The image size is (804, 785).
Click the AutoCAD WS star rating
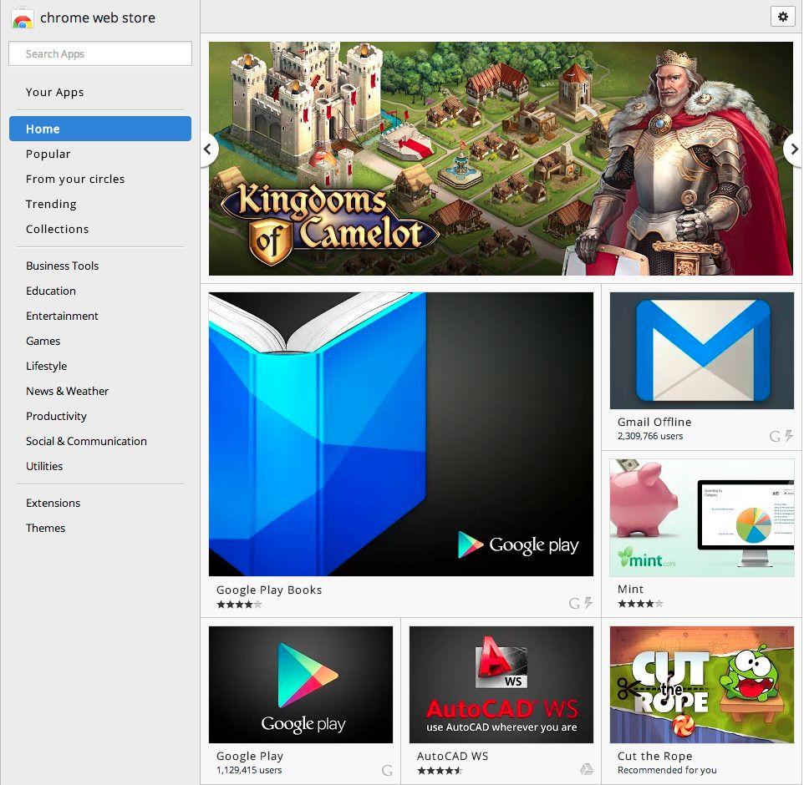point(440,770)
